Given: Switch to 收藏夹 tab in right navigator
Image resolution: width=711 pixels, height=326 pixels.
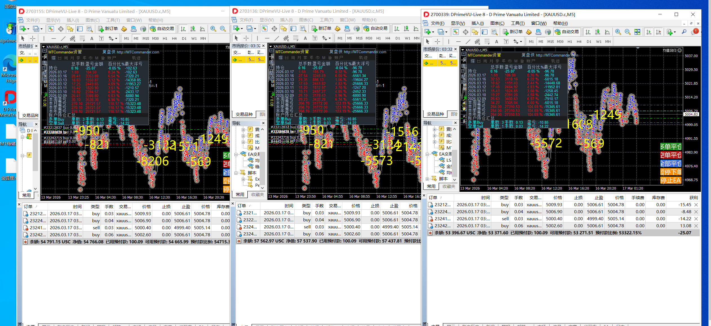Looking at the screenshot, I should click(x=448, y=186).
